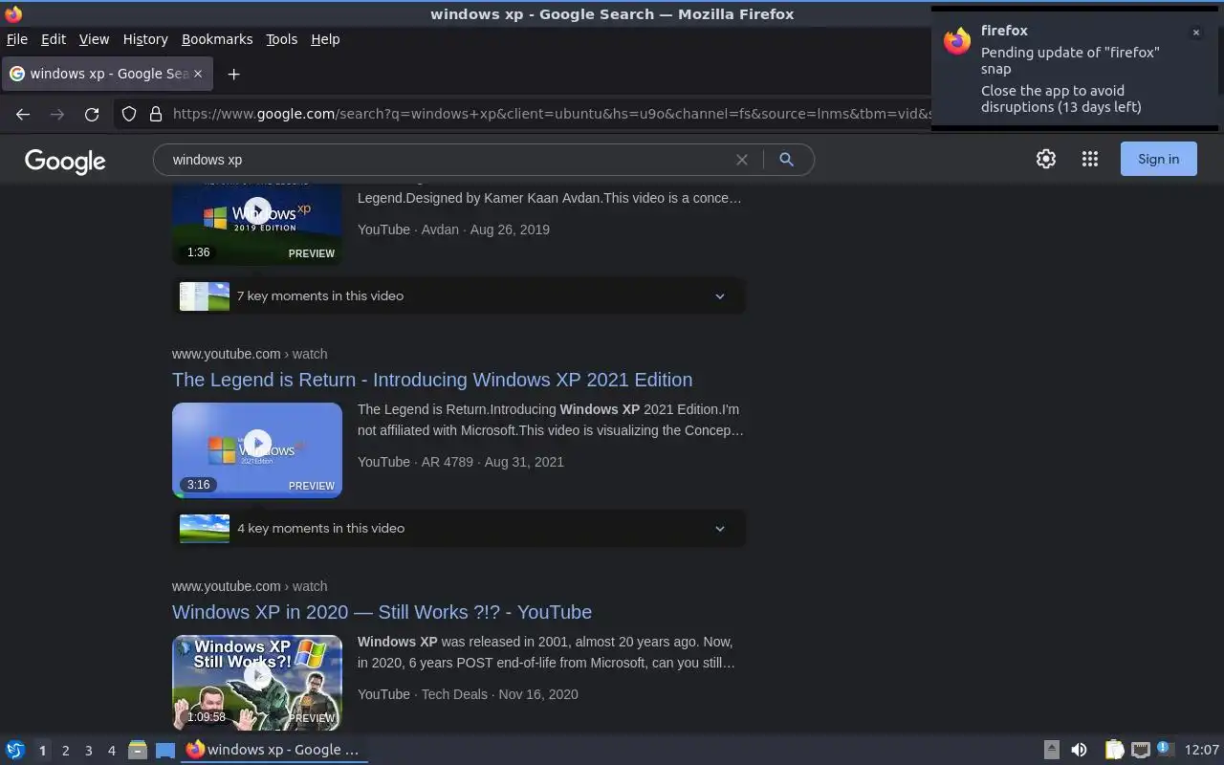Open the File menu

(16, 39)
